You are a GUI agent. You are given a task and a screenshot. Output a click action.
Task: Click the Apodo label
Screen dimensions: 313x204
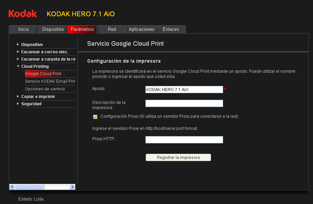pyautogui.click(x=99, y=89)
